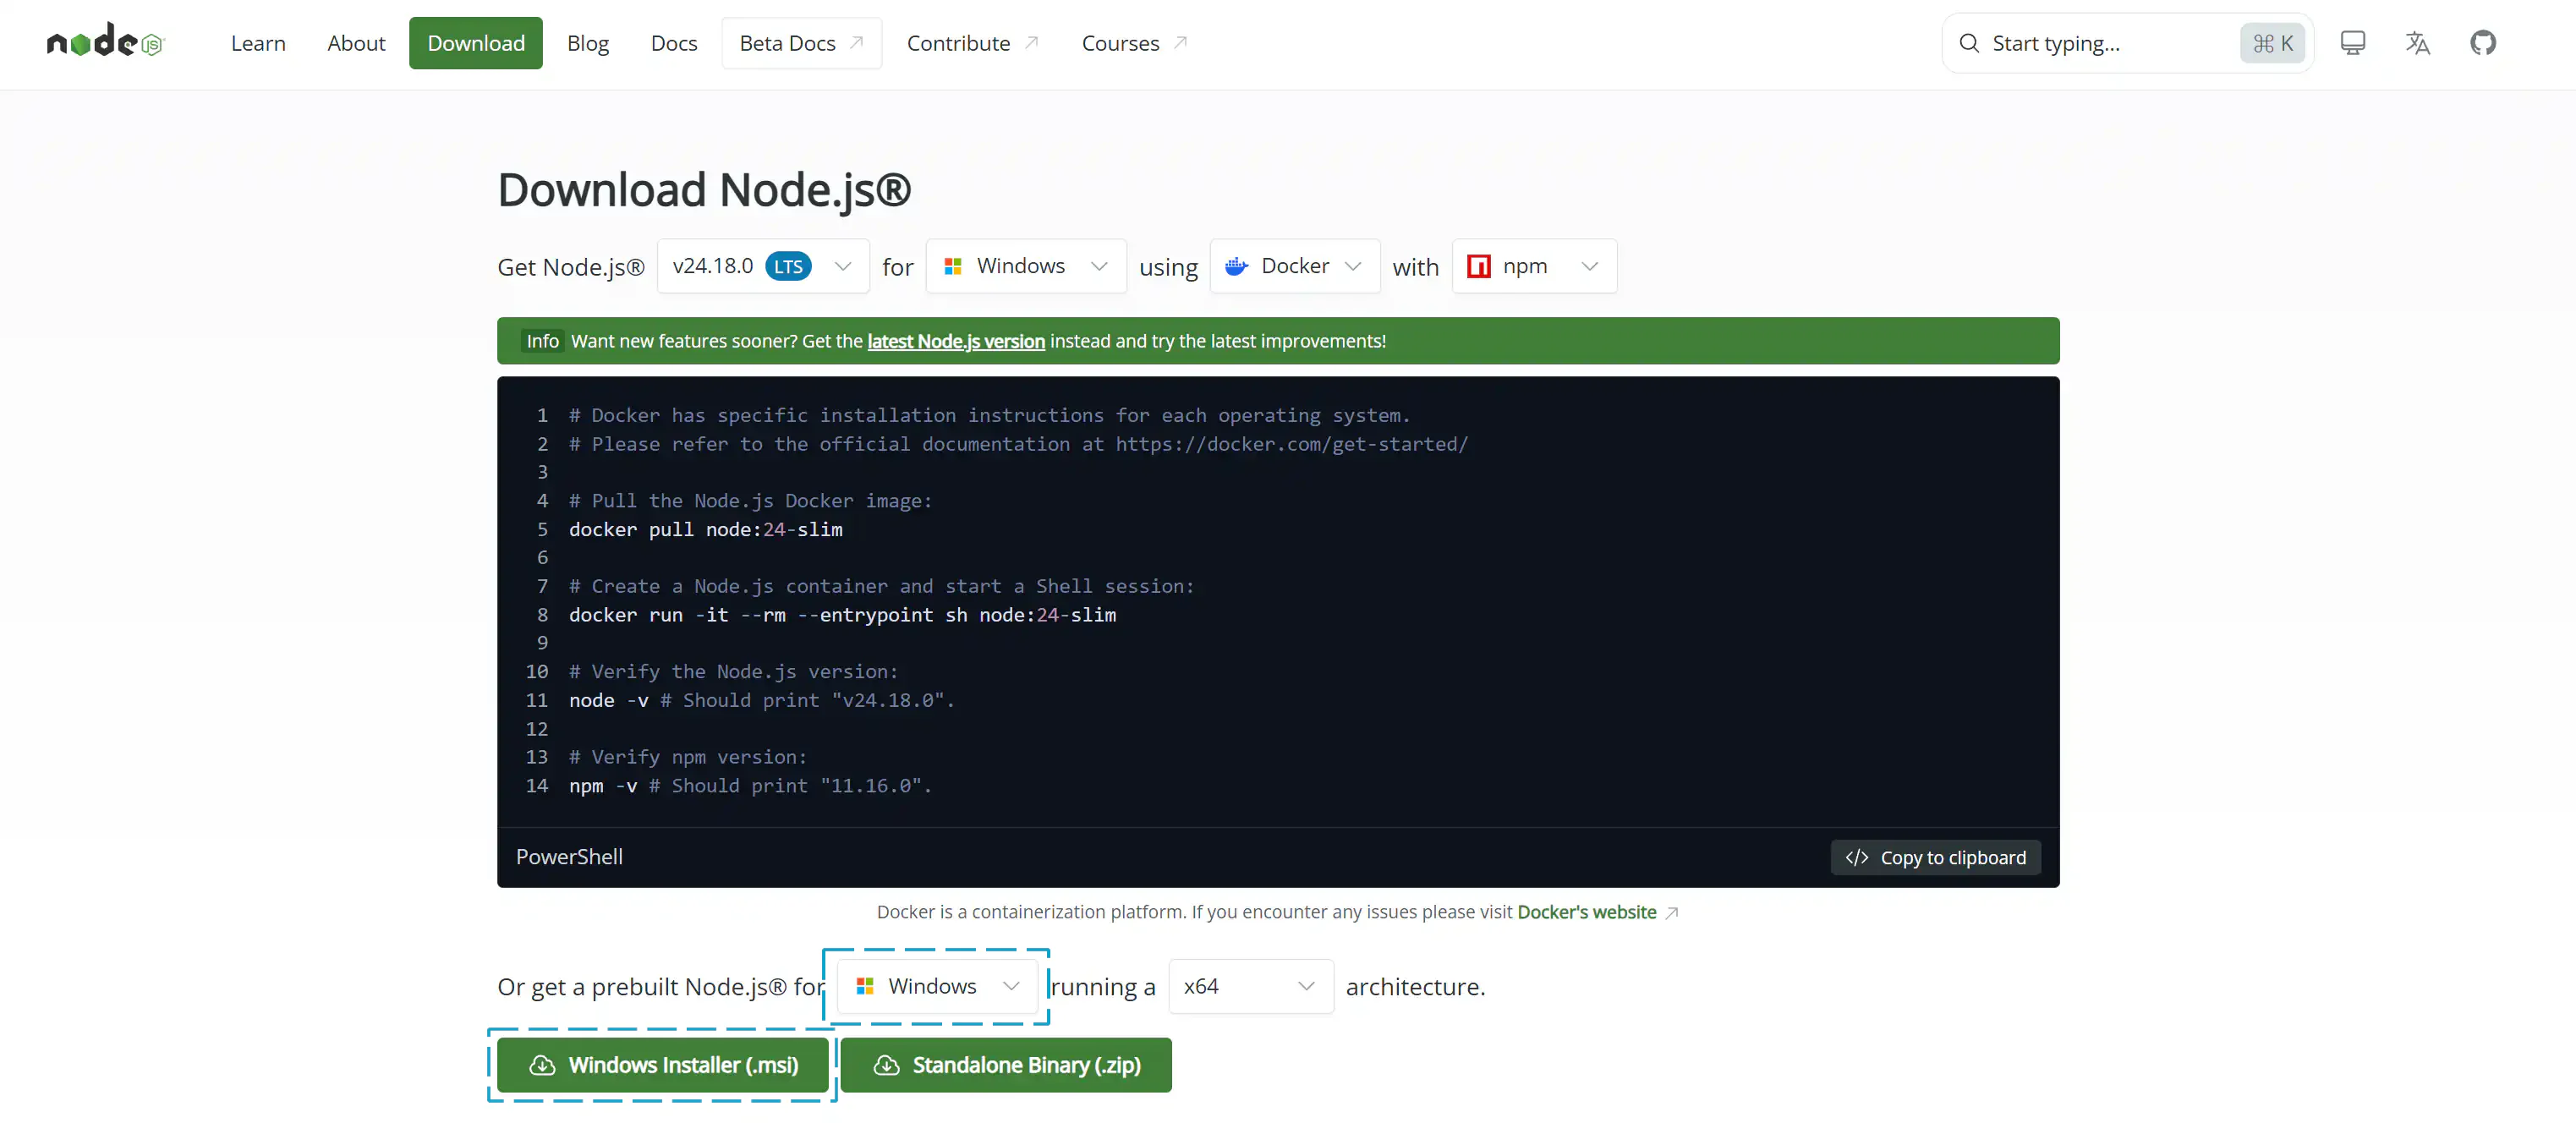The image size is (2576, 1123).
Task: Open the language translation icon
Action: 2418,42
